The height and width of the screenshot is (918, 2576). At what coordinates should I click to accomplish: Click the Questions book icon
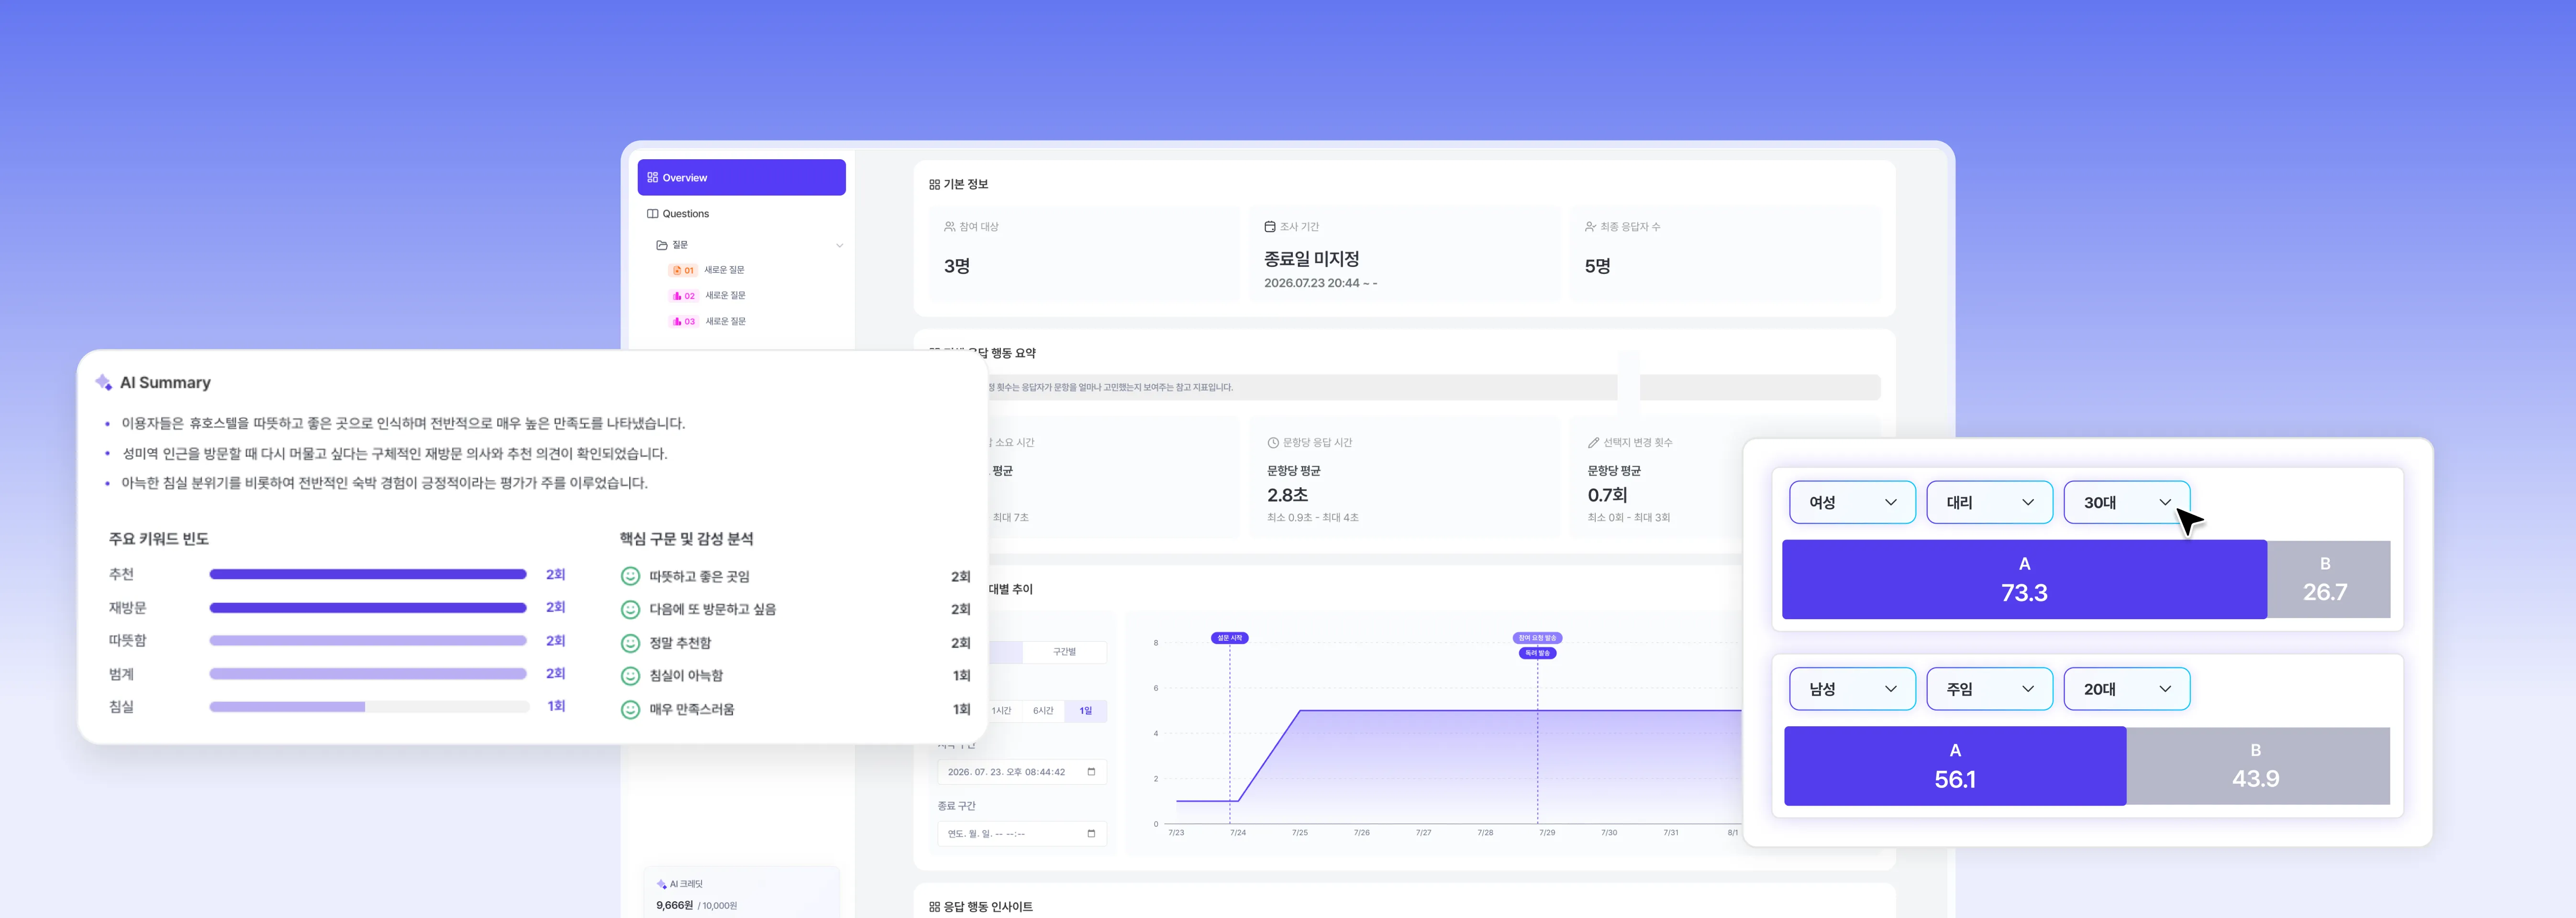(x=652, y=214)
